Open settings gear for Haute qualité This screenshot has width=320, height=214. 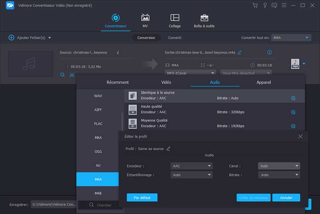click(293, 112)
